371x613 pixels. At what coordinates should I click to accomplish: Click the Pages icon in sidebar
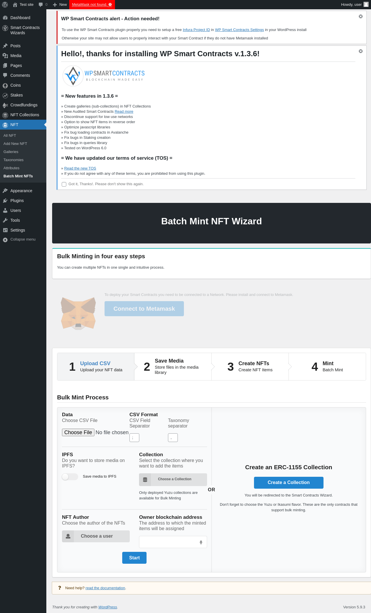[x=5, y=66]
